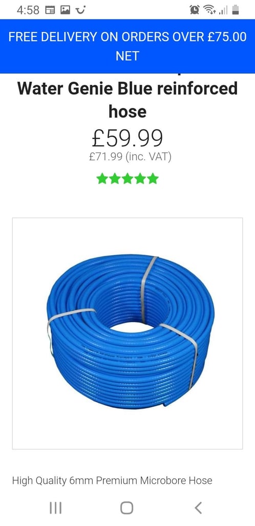Screen dimensions: 255x526
Task: Tap the calendar notification icon
Action: [x=50, y=10]
